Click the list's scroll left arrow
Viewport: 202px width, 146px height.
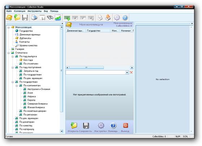tap(67, 68)
